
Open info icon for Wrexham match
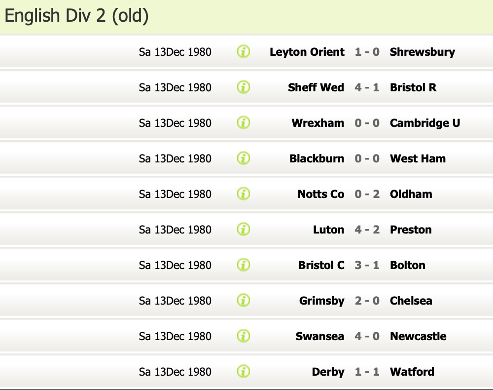[x=244, y=123]
